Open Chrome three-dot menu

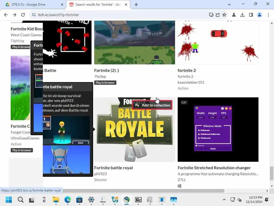(268, 15)
